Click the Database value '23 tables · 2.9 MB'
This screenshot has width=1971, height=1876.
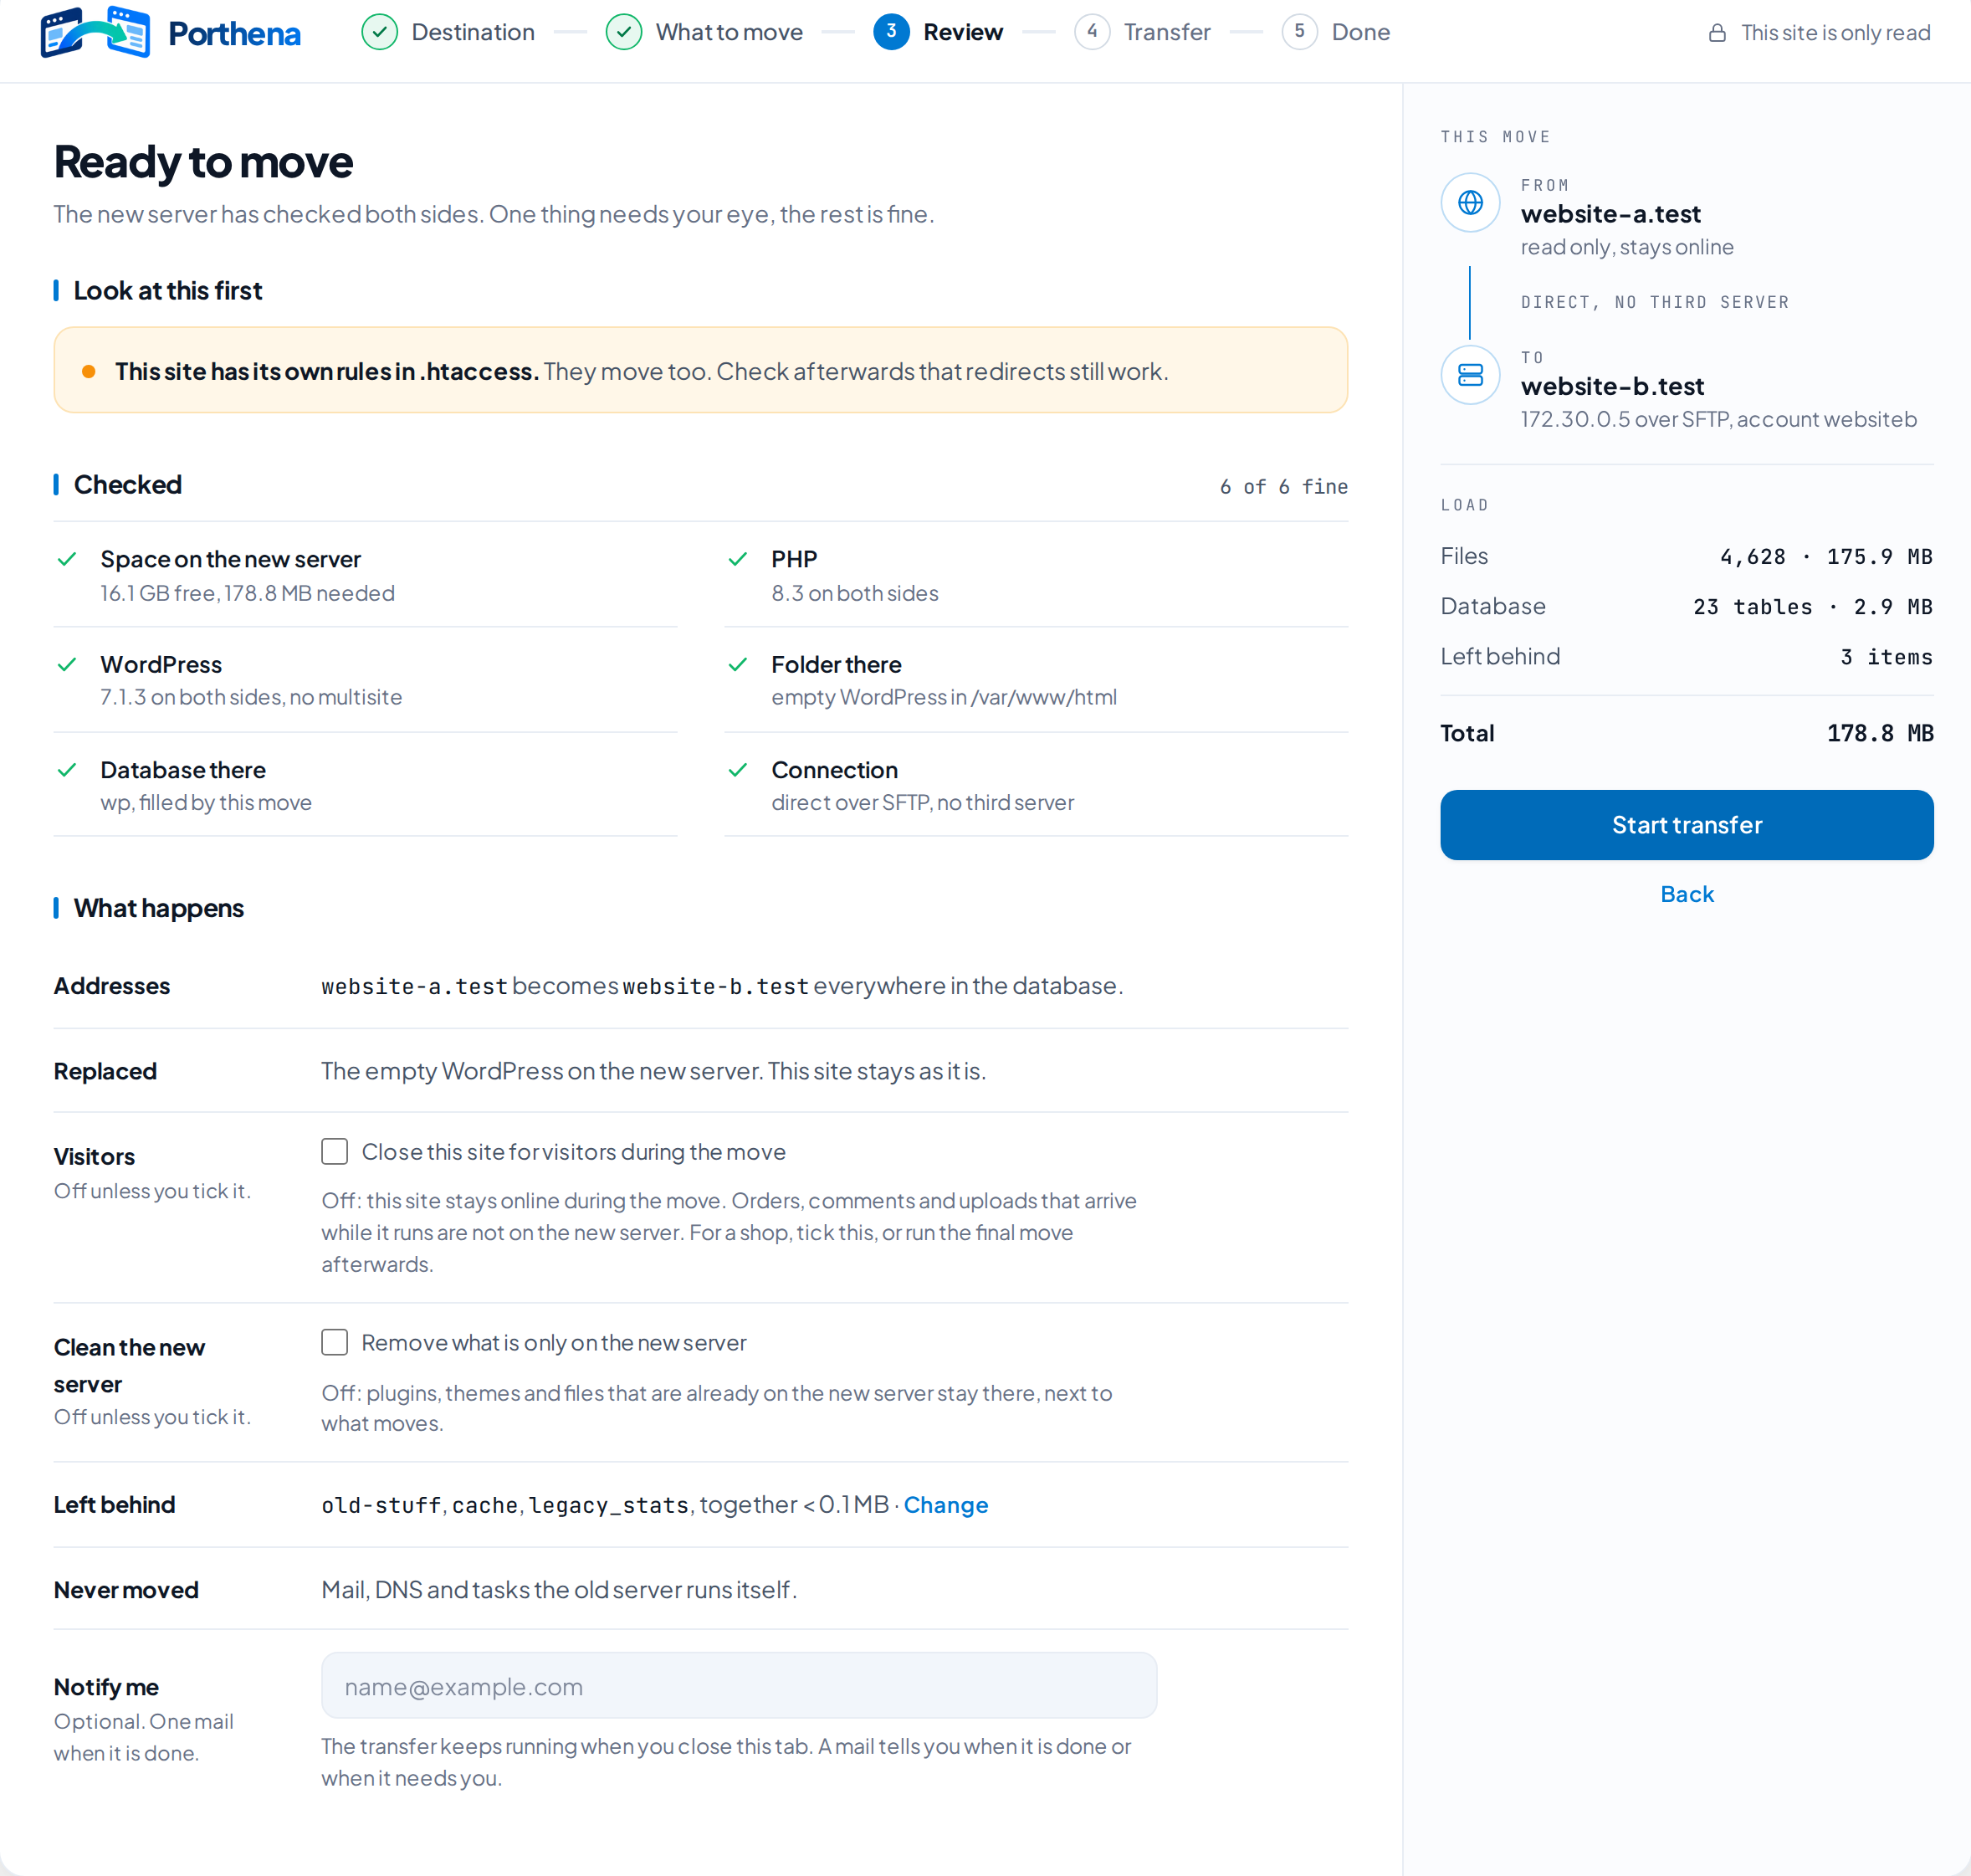pyautogui.click(x=1812, y=607)
